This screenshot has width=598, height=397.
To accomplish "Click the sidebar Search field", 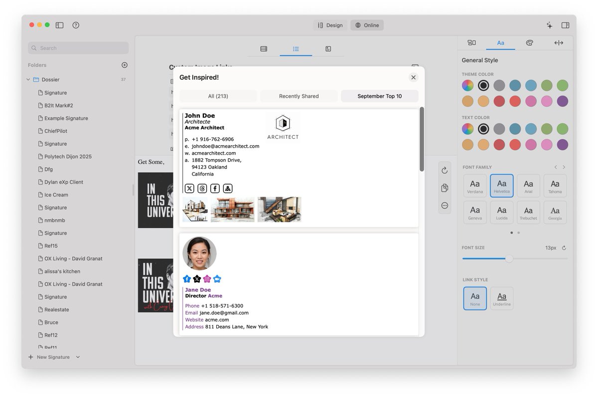I will pos(78,48).
